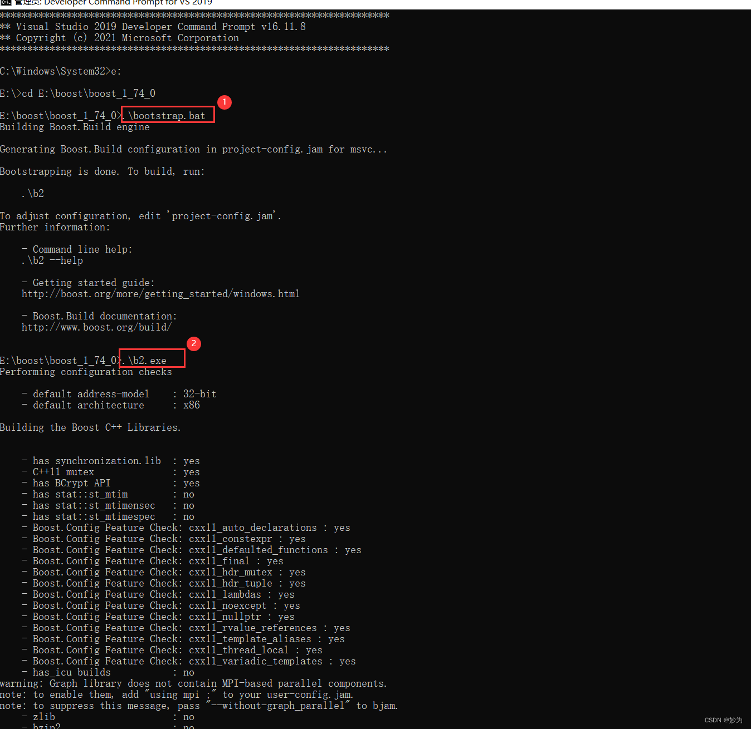Open the boost.org getting_started windows.html URL
Viewport: 751px width, 729px height.
160,294
